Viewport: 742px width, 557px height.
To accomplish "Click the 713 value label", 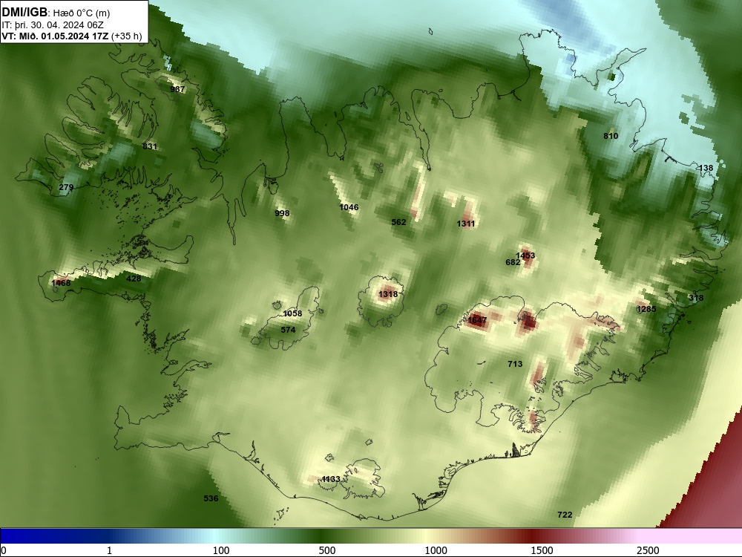I will [x=516, y=364].
